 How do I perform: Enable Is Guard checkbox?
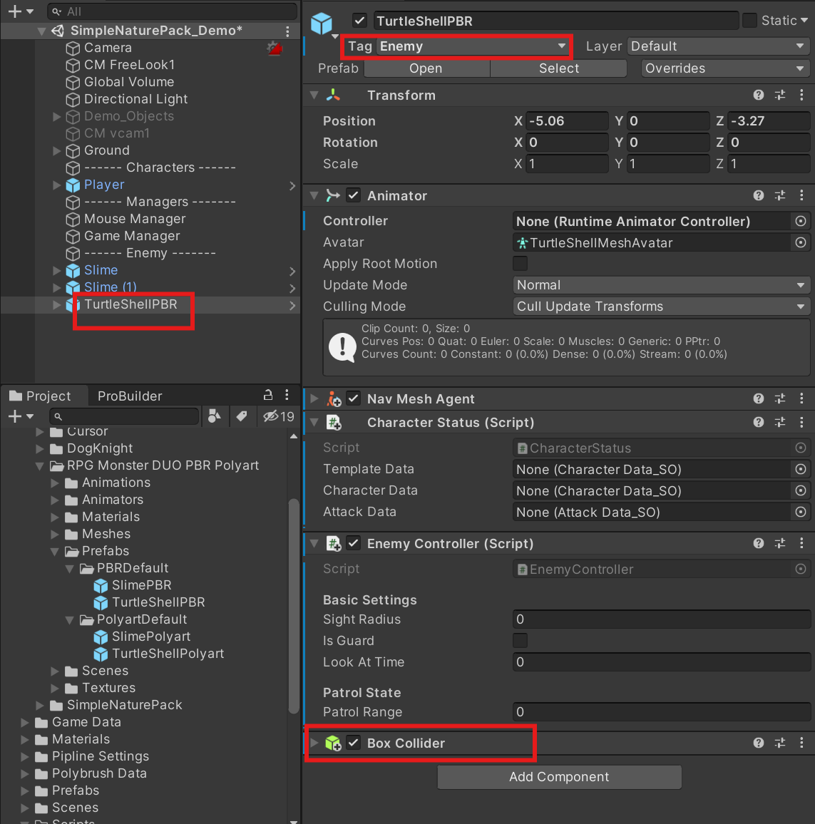pyautogui.click(x=520, y=641)
